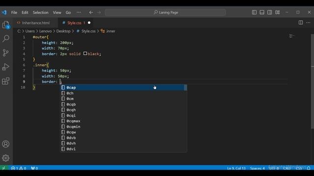314x176 pixels.
Task: Open the View menu
Action: [57, 12]
